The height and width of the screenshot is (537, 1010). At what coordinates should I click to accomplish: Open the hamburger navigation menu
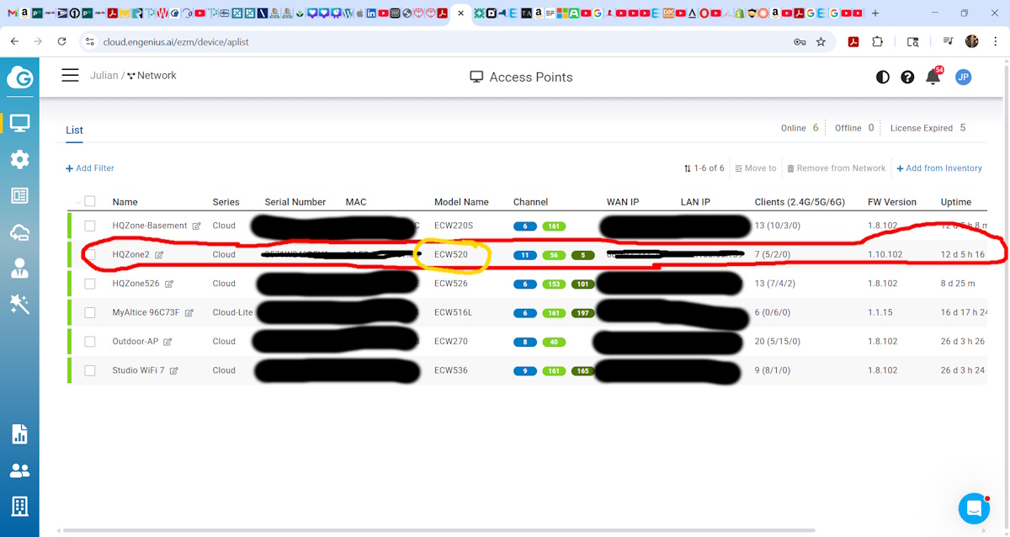[70, 76]
